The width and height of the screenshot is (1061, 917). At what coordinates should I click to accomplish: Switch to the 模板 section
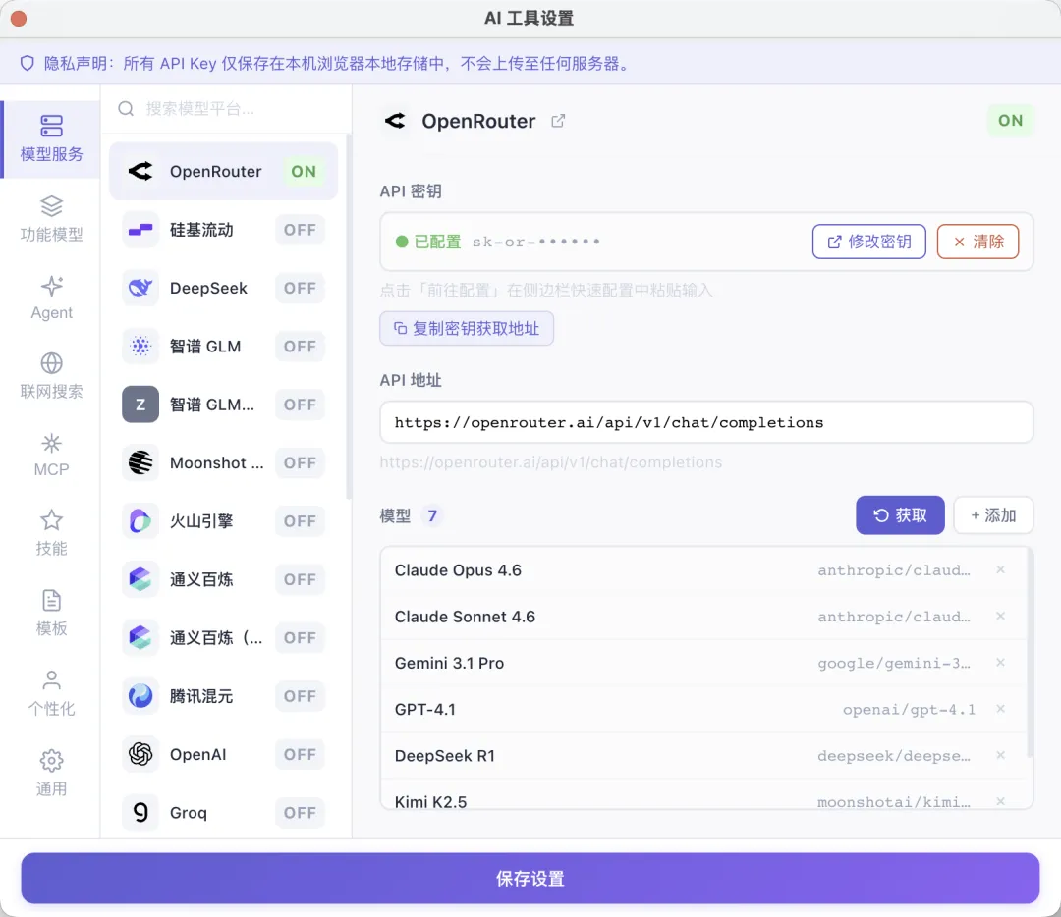pyautogui.click(x=51, y=613)
